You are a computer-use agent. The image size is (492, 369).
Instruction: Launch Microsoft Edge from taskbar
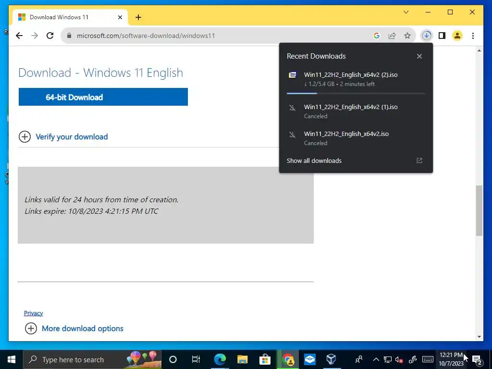pyautogui.click(x=220, y=359)
